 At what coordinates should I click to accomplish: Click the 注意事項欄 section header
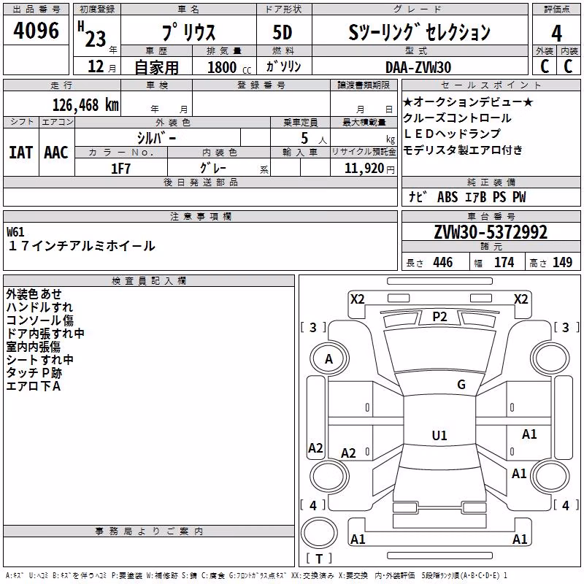[201, 216]
